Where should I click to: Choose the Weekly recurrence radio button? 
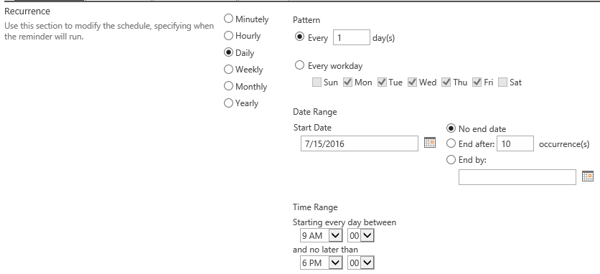[x=228, y=70]
